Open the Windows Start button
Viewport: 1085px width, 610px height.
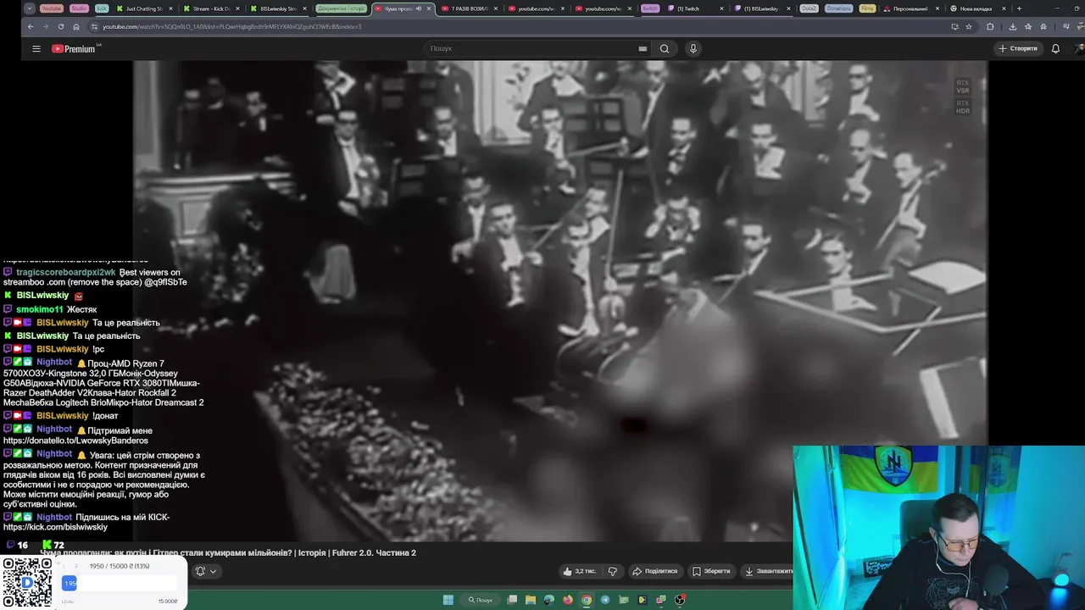pyautogui.click(x=448, y=600)
